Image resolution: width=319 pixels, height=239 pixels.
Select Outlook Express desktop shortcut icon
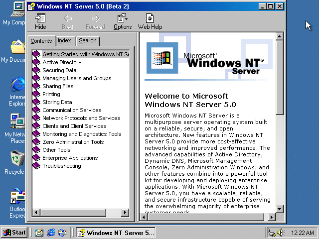coord(18,196)
